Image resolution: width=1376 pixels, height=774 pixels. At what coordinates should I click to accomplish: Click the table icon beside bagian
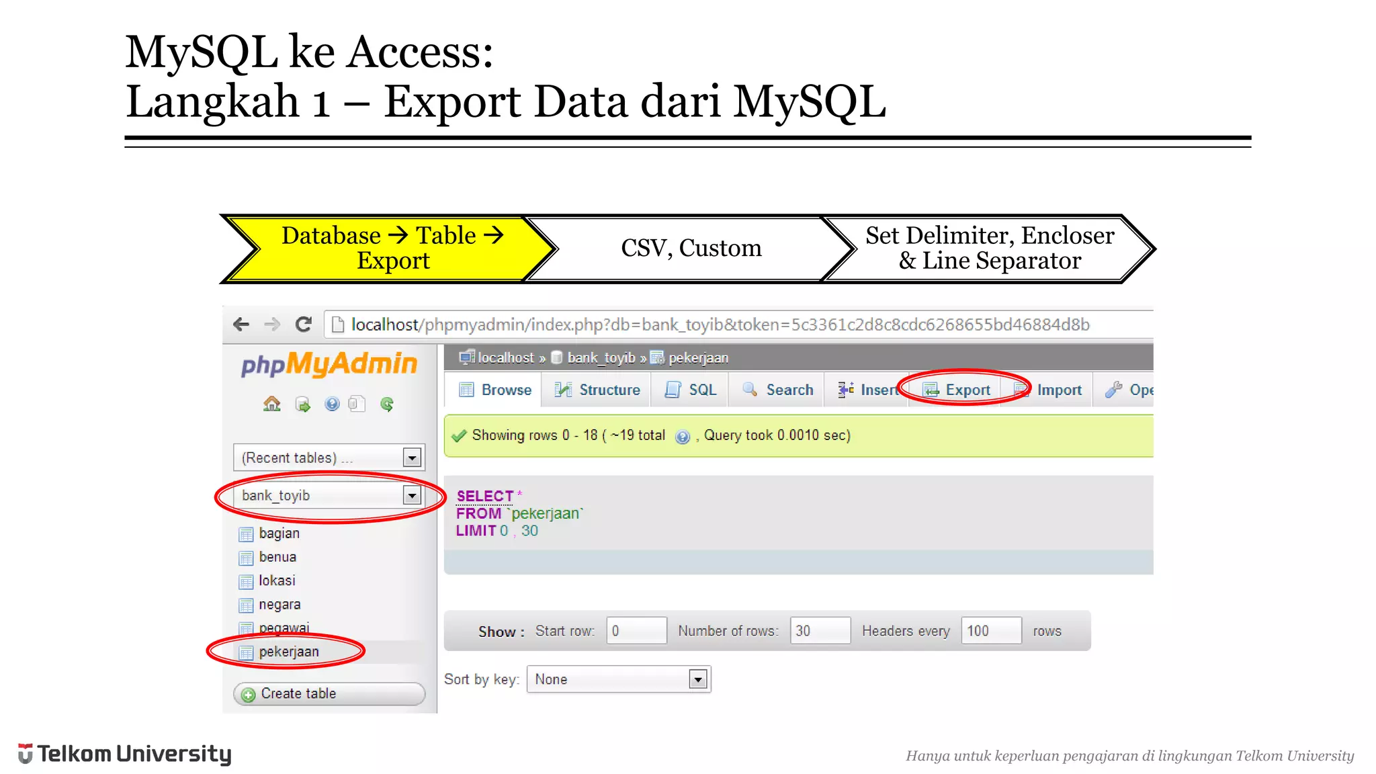[x=246, y=534]
